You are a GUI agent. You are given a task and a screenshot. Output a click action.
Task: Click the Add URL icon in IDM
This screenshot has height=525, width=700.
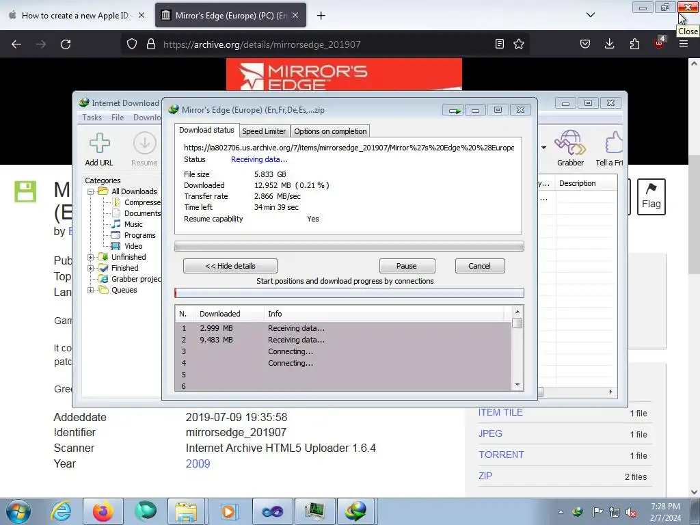coord(99,144)
